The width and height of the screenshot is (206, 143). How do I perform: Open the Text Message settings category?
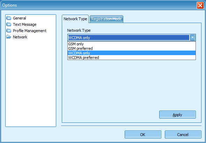(25, 24)
